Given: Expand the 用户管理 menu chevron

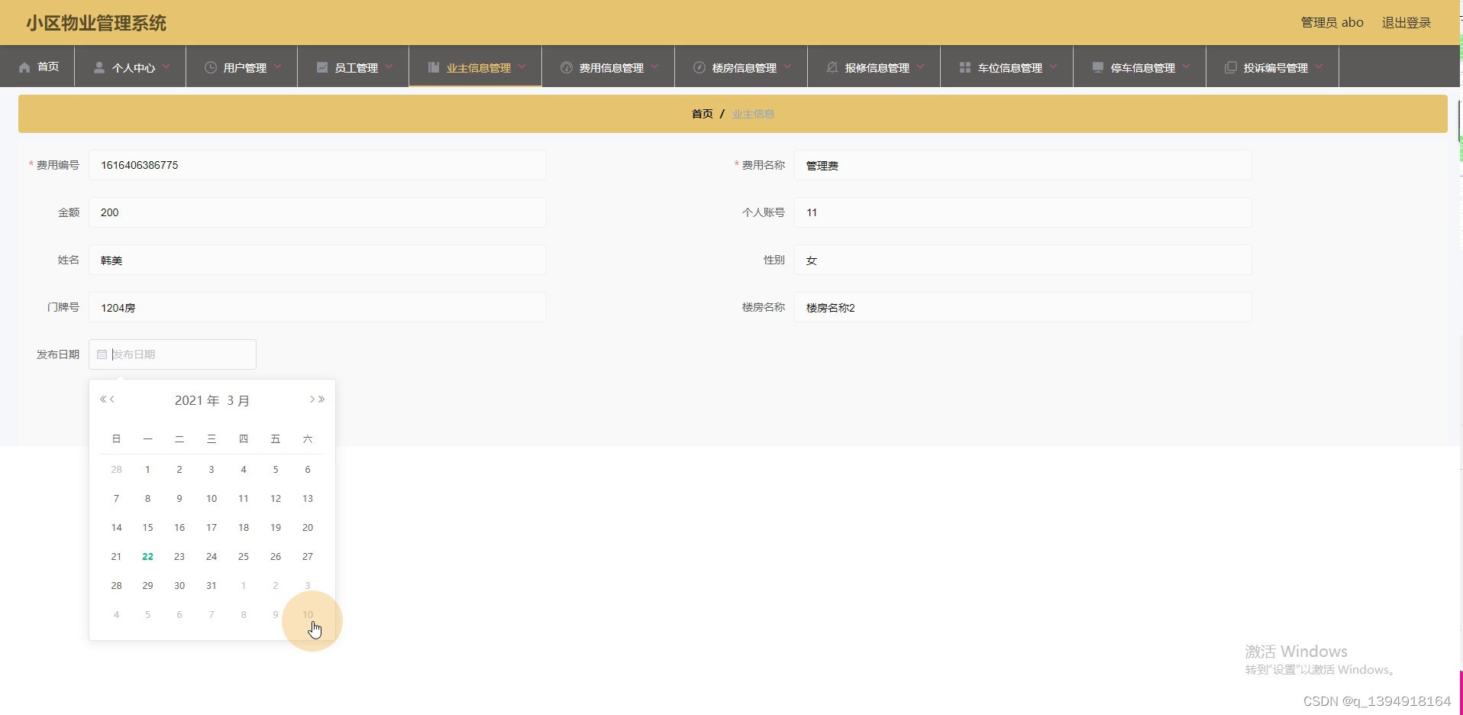Looking at the screenshot, I should point(277,67).
